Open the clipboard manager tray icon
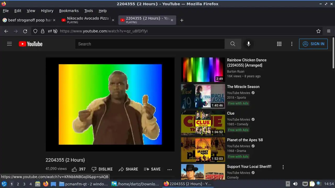This screenshot has height=188, width=335. 312,184
